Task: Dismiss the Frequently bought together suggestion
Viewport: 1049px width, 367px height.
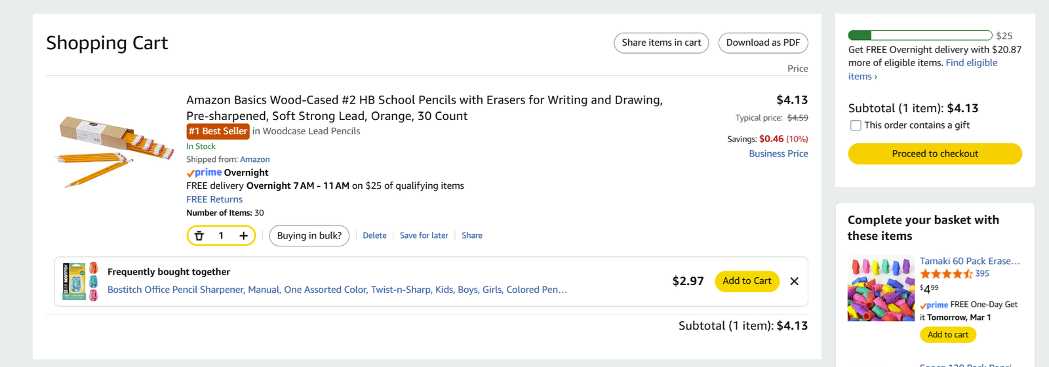Action: pyautogui.click(x=794, y=281)
